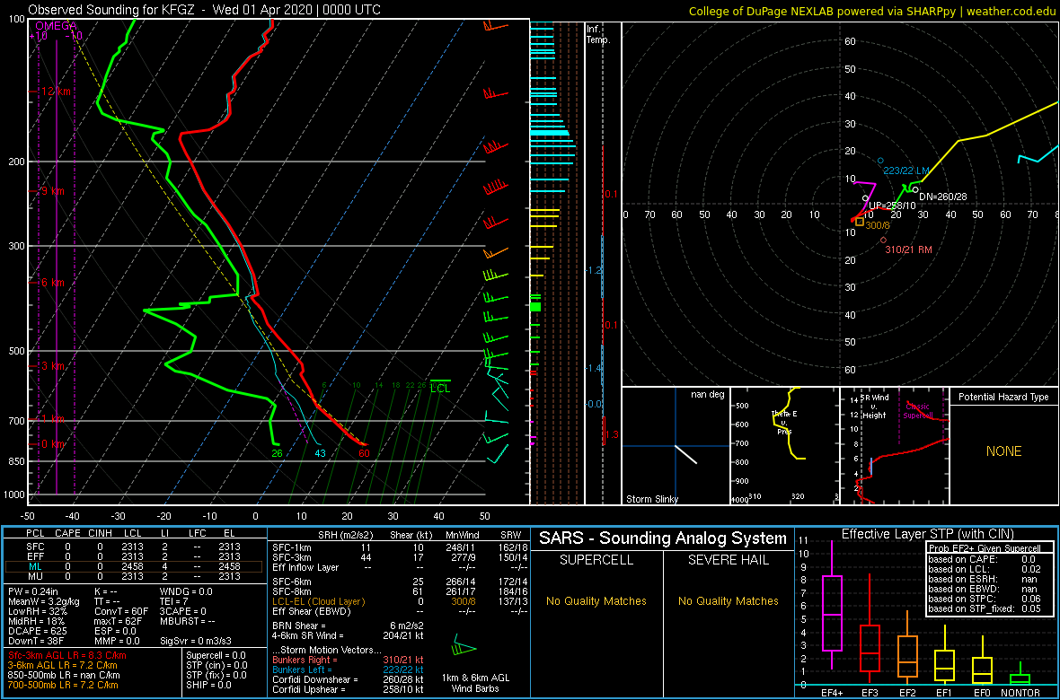Click No Quality Matches under SUPERCELL
1060x700 pixels.
[597, 600]
